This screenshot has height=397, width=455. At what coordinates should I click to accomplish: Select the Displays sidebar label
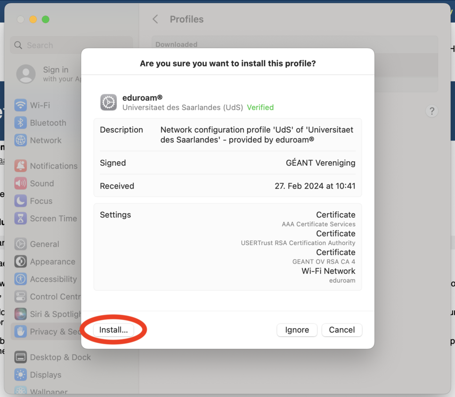tap(46, 375)
